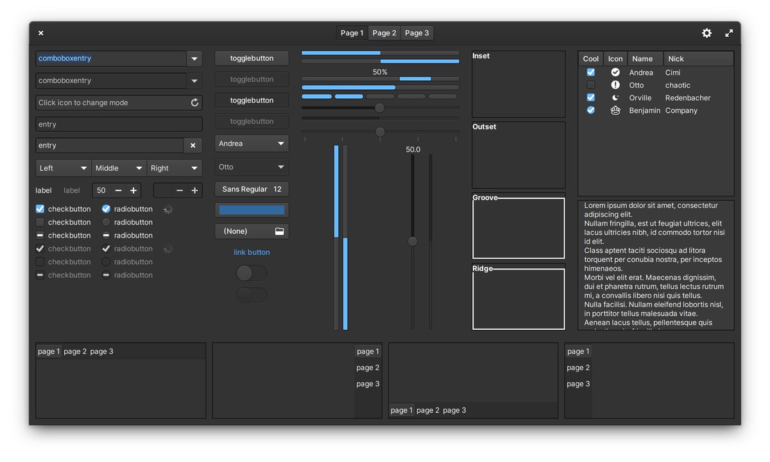Image resolution: width=770 pixels, height=462 pixels.
Task: Click the horizontal slider knob with tick marks
Action: (380, 132)
